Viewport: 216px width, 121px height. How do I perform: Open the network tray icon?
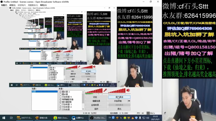pos(144,118)
